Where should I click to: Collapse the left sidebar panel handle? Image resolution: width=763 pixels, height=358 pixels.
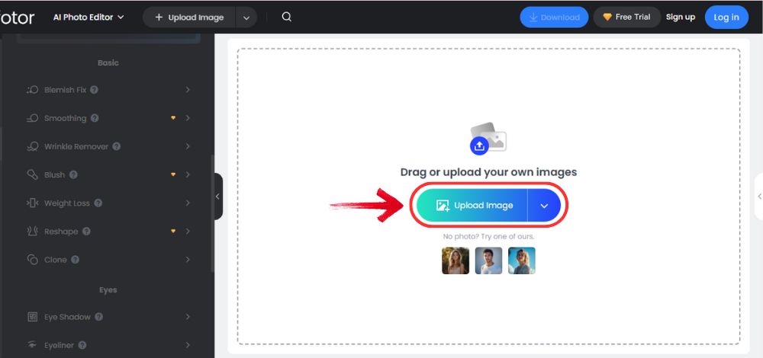coord(217,197)
